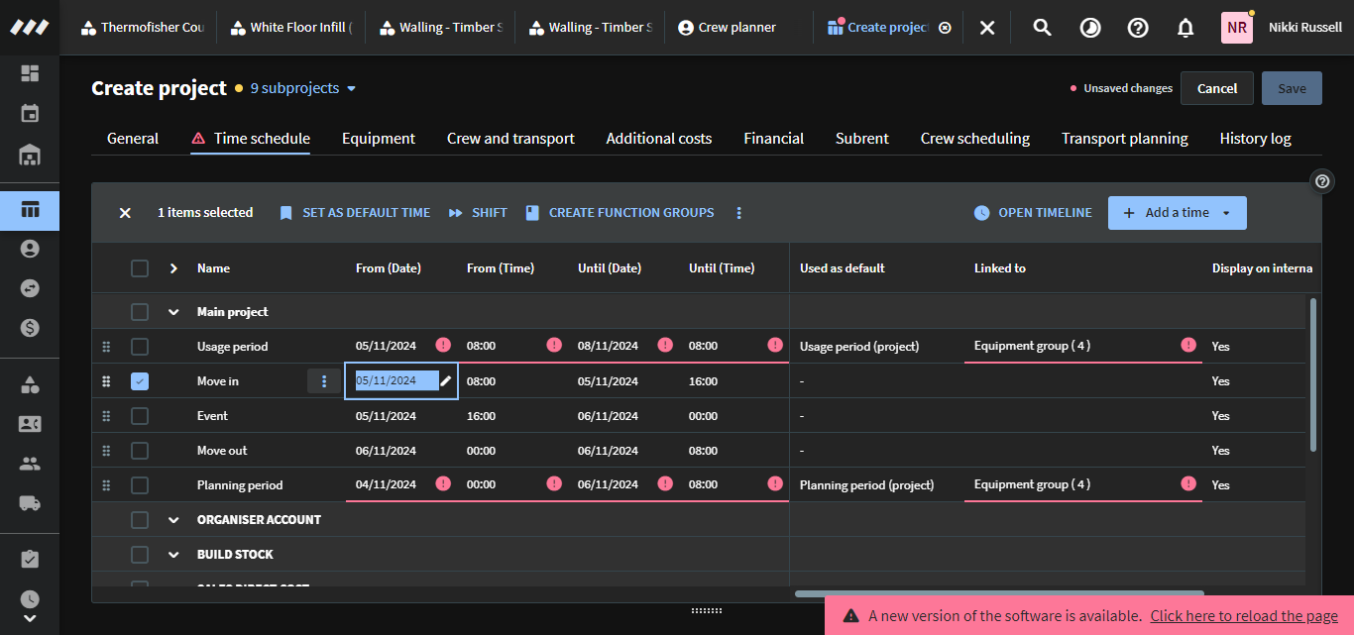Check the BUILD STOCK checkbox

click(140, 555)
